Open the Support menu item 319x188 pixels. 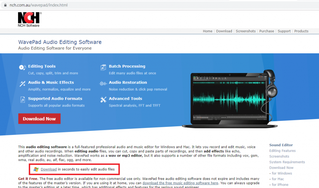284,31
